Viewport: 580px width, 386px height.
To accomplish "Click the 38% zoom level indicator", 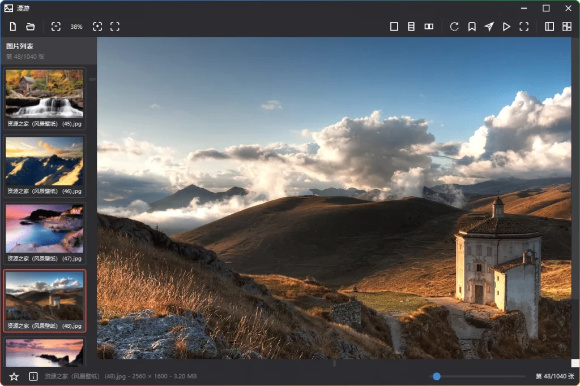I will [76, 26].
